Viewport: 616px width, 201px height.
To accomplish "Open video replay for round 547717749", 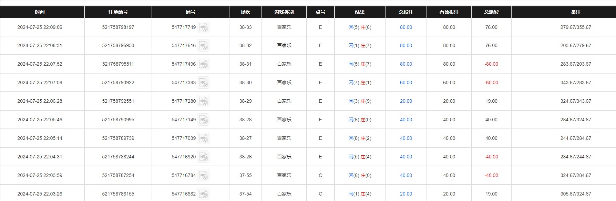I will (203, 27).
